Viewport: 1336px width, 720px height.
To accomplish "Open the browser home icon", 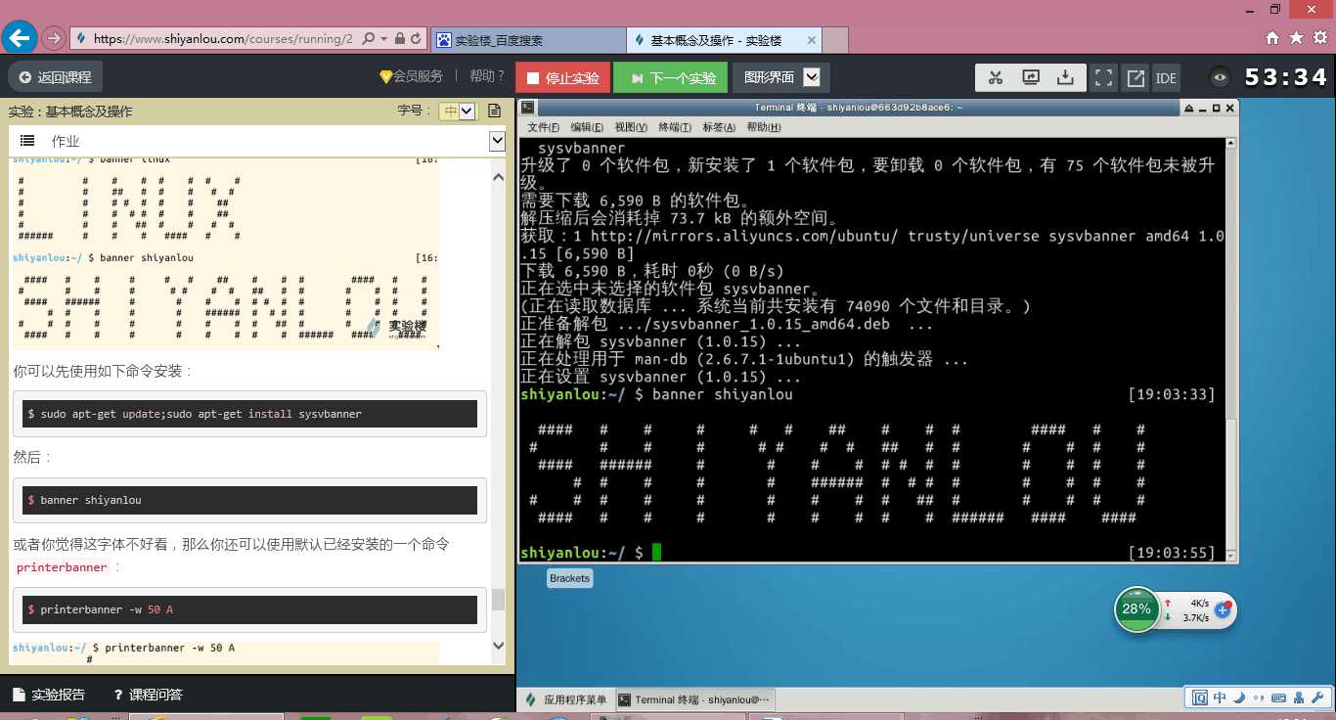I will (x=1272, y=38).
